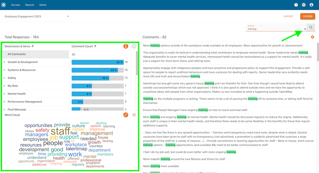Viewport: 319px width, 173px height.
Task: Click the comments list scrollbar
Action: click(x=318, y=52)
